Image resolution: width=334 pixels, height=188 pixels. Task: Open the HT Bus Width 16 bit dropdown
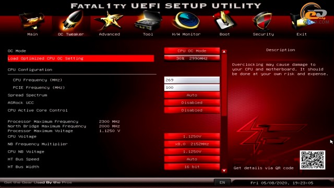[x=192, y=167]
